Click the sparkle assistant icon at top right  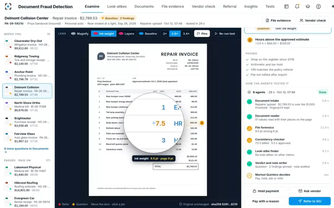[332, 6]
